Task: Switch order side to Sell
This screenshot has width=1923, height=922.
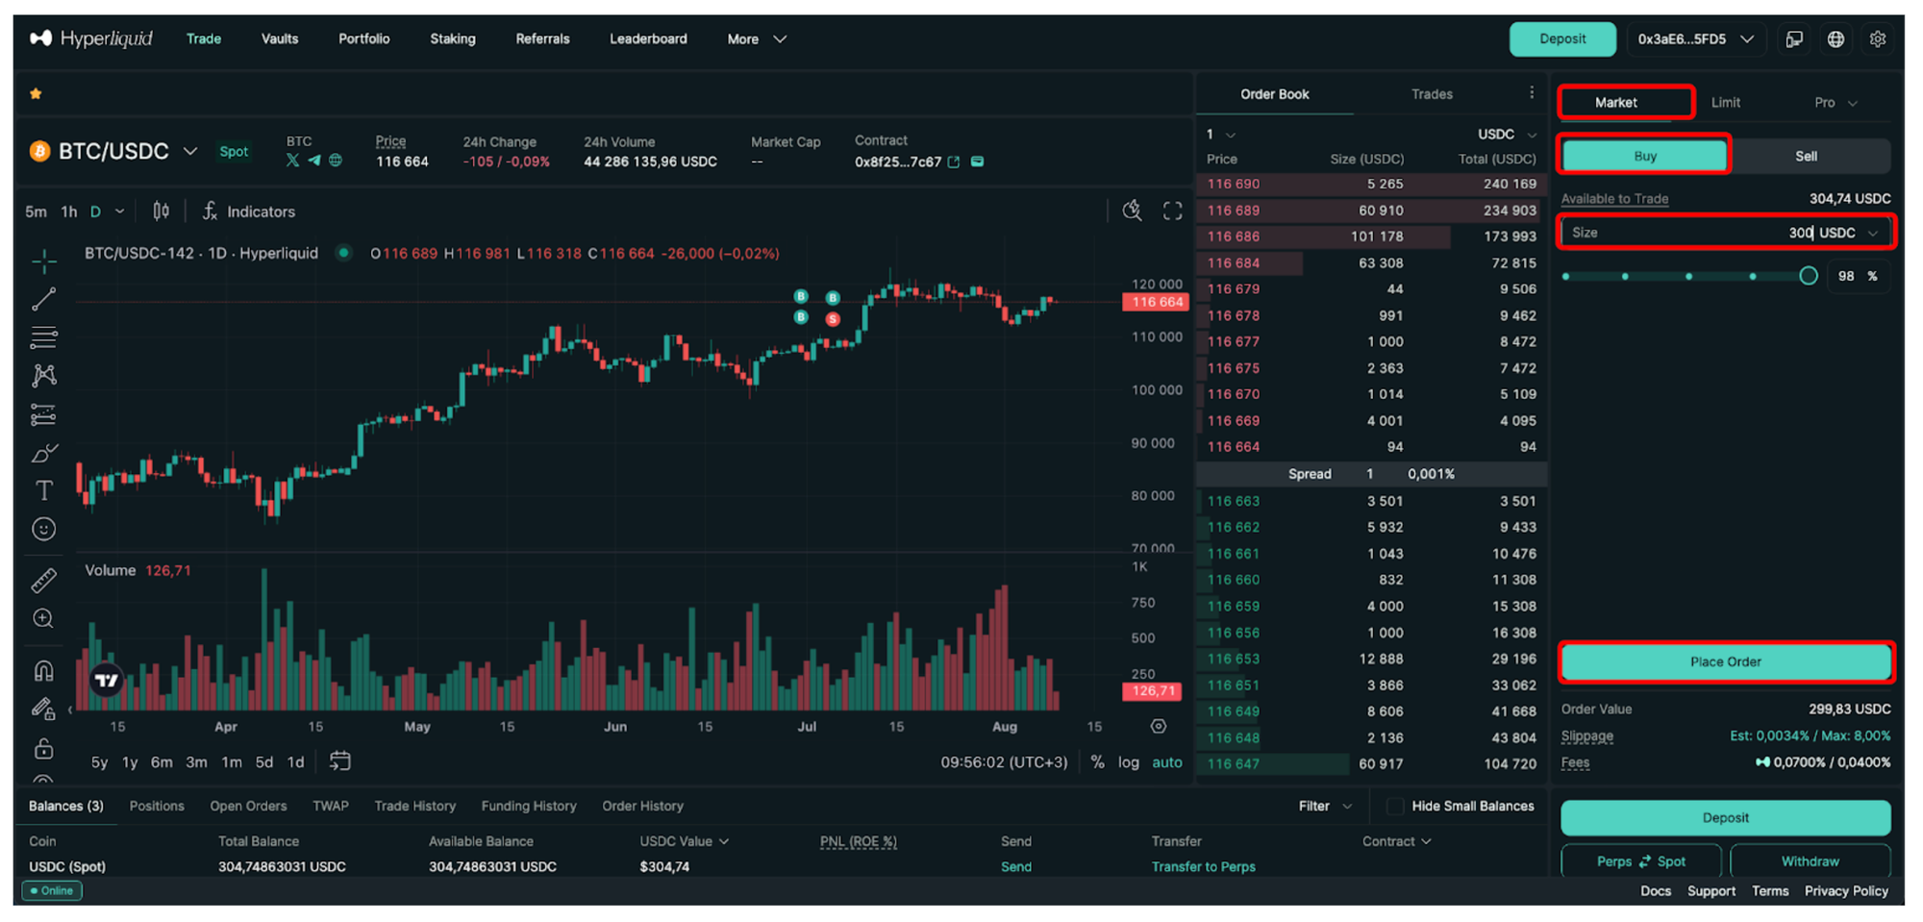Action: (x=1806, y=156)
